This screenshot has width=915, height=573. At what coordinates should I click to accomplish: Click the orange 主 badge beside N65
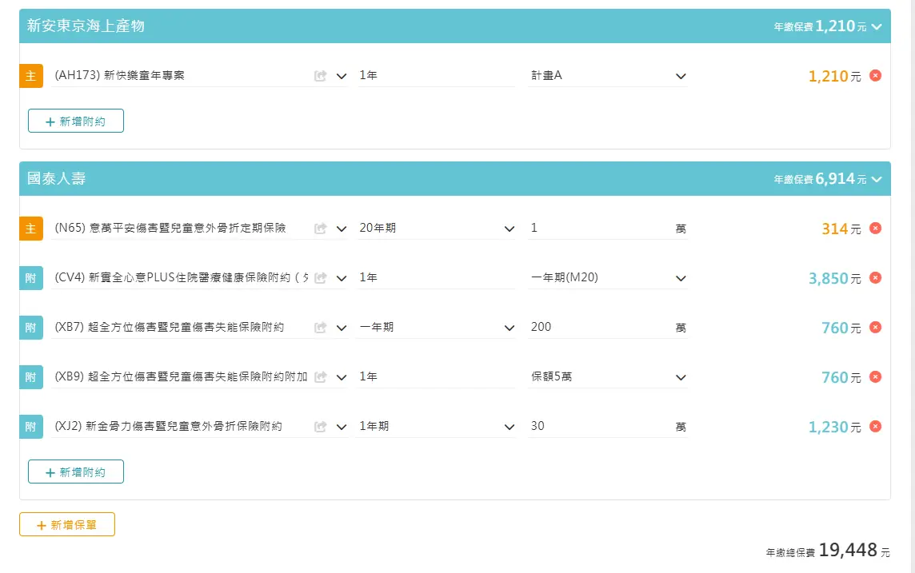point(31,229)
